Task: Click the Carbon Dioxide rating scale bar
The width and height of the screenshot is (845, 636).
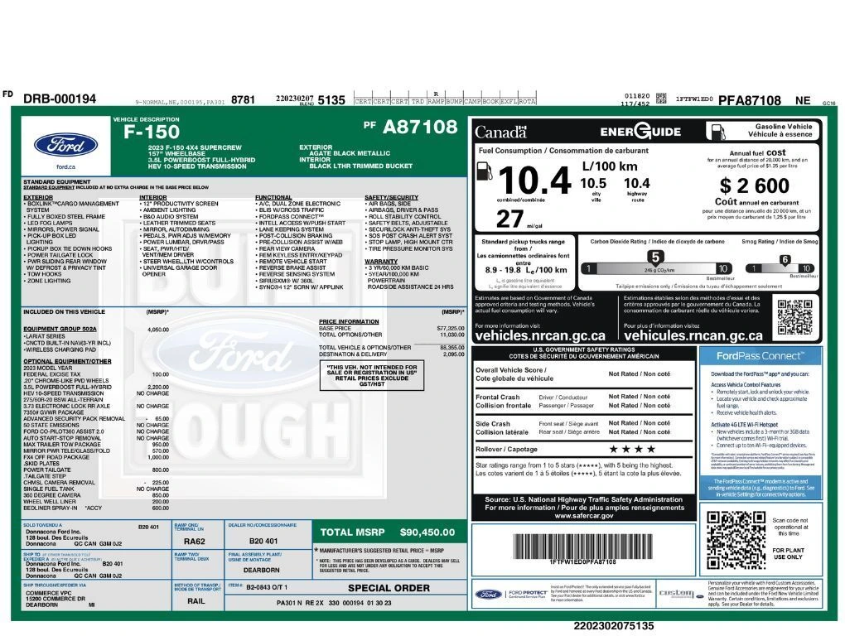Action: 655,268
